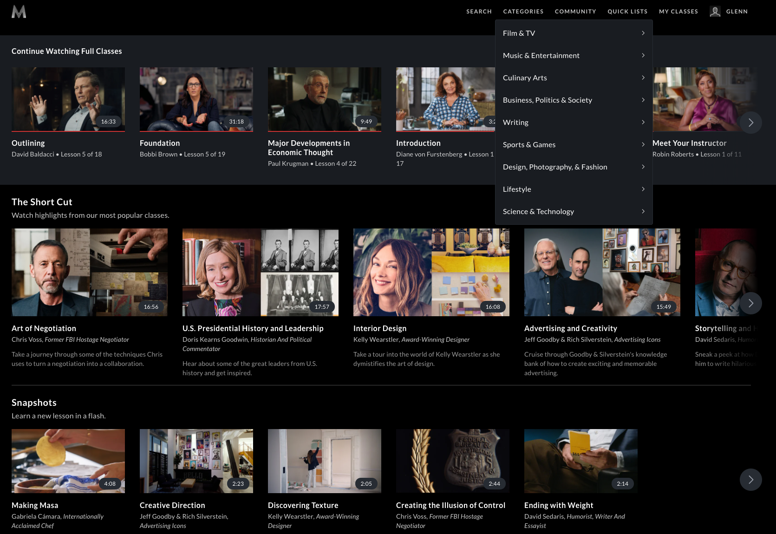
Task: Open Creative Direction title link
Action: click(x=172, y=505)
